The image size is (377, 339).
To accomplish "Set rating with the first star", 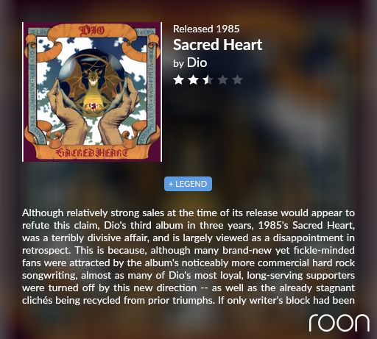I will [178, 80].
